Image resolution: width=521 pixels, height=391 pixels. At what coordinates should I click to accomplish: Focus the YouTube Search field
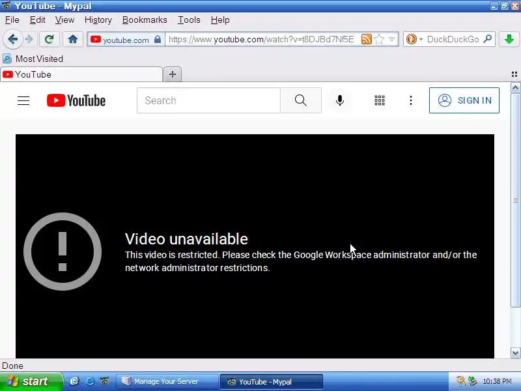click(208, 100)
